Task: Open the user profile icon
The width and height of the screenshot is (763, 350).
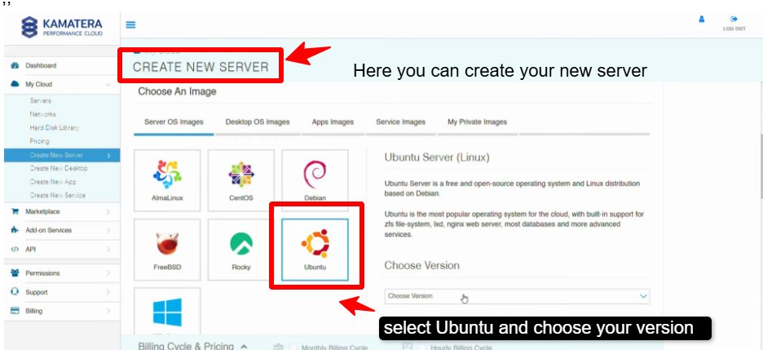Action: [x=701, y=20]
